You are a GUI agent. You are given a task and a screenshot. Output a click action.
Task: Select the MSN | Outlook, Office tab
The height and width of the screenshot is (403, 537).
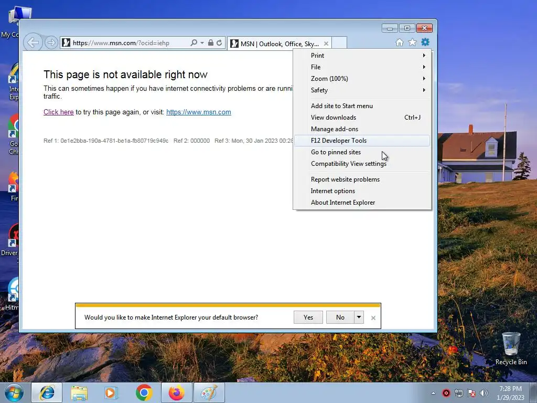click(279, 44)
